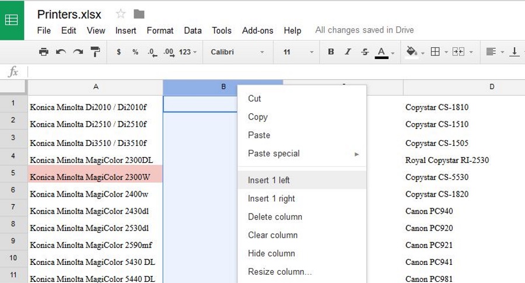Open the Tools menu
525x283 pixels.
pyautogui.click(x=222, y=30)
